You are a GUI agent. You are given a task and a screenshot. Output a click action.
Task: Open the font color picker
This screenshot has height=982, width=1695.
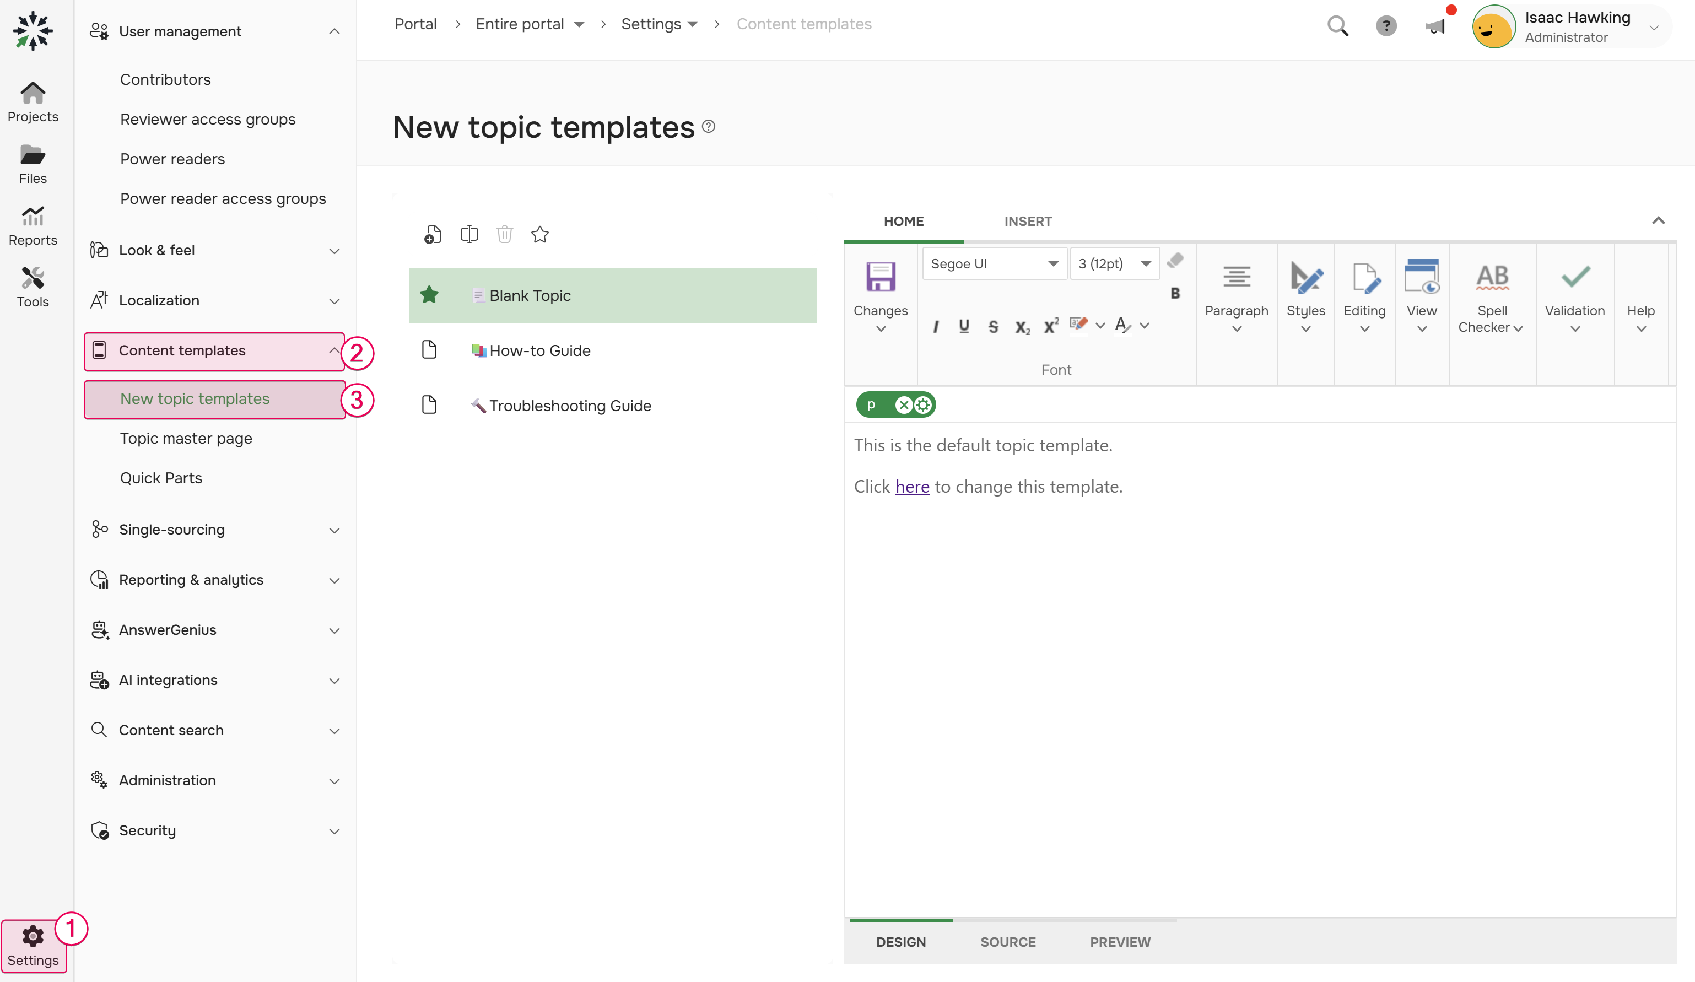click(1122, 326)
